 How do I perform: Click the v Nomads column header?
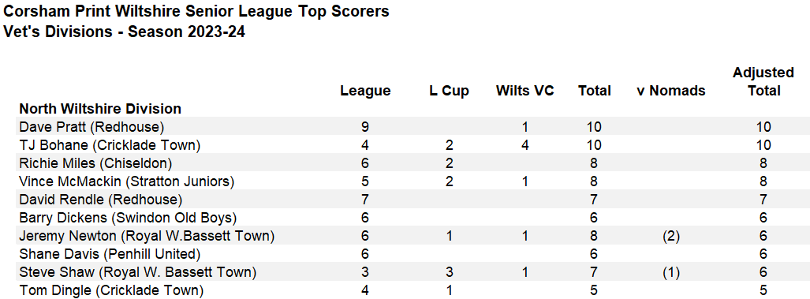(670, 91)
